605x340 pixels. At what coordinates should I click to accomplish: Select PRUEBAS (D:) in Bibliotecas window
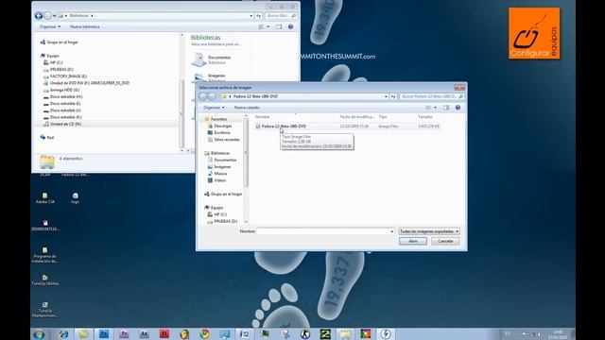click(x=61, y=69)
